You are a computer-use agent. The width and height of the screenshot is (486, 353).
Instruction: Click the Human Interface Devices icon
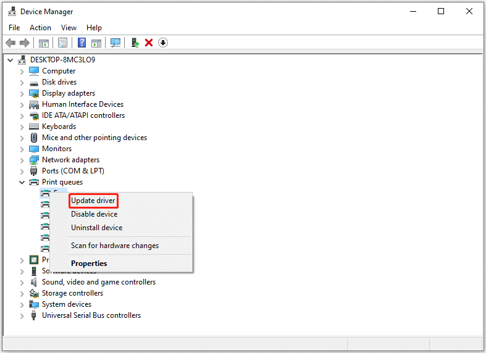tap(34, 105)
